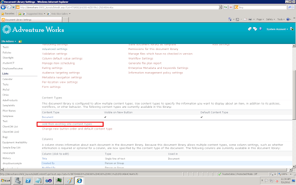The image size is (296, 185).
Task: Open the Safety menu
Action: coord(270,19)
